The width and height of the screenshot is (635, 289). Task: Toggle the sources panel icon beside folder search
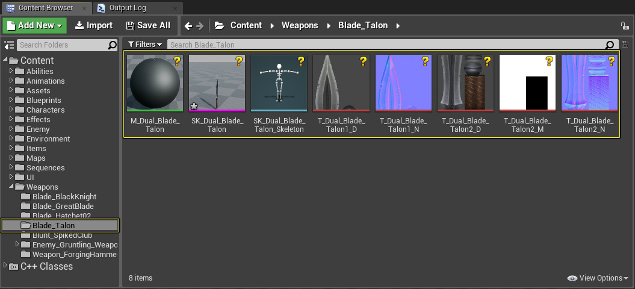(8, 45)
